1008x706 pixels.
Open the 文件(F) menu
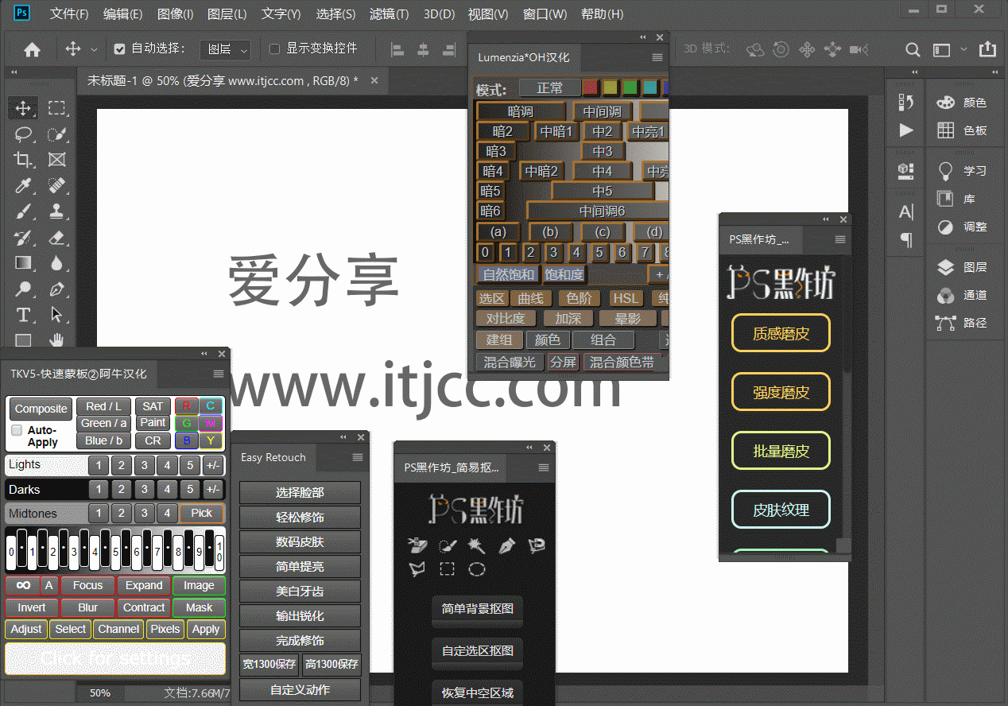pyautogui.click(x=69, y=14)
